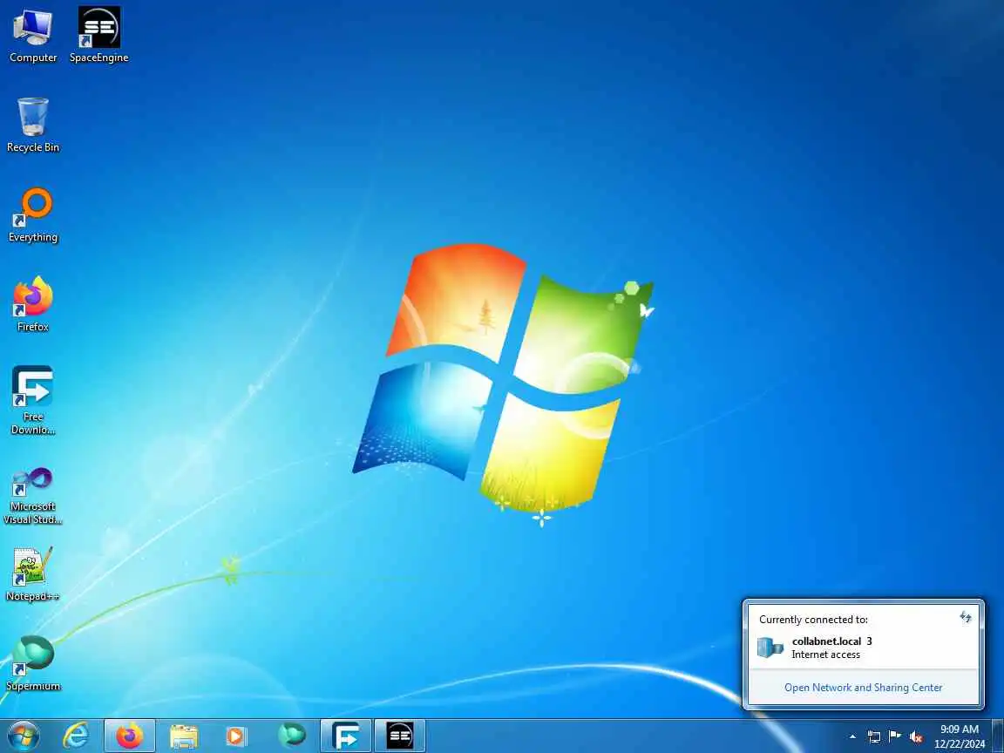Show hidden tray icons arrow
This screenshot has width=1004, height=753.
pyautogui.click(x=852, y=737)
